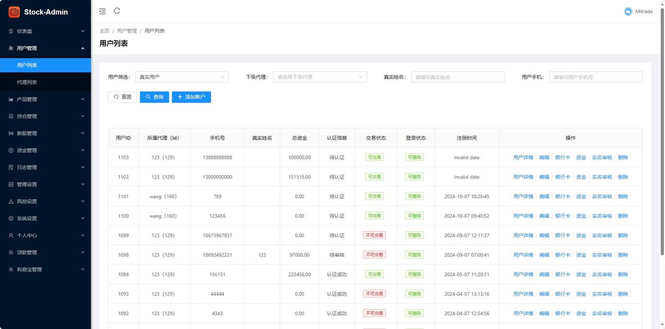
Task: Click the blue 查询 search button
Action: (154, 97)
